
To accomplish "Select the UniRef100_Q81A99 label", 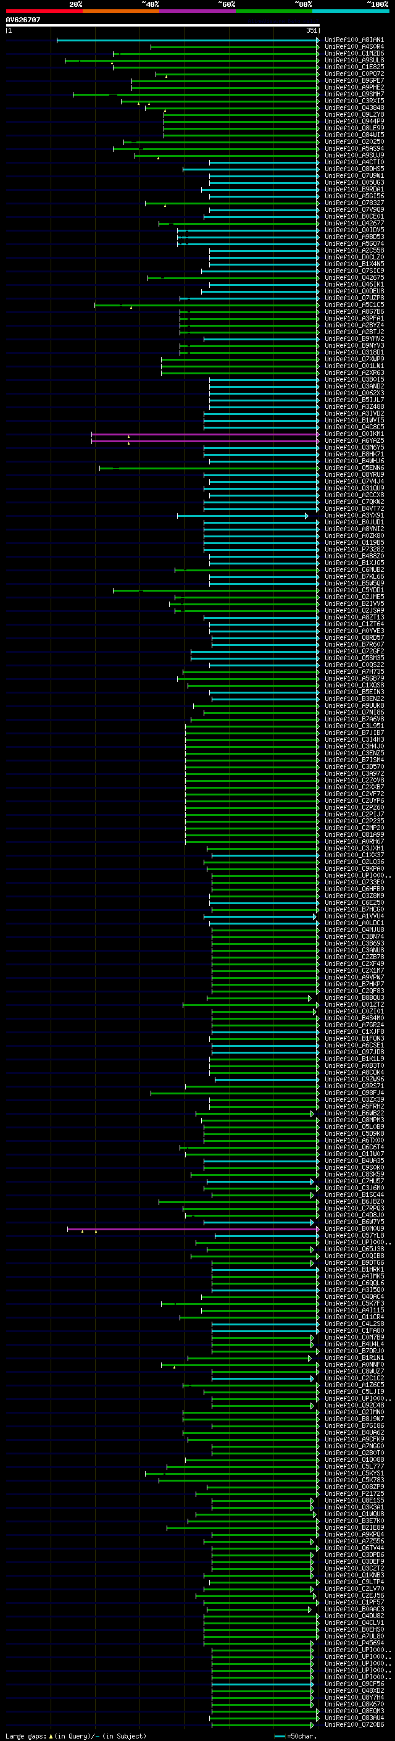I will click(354, 834).
